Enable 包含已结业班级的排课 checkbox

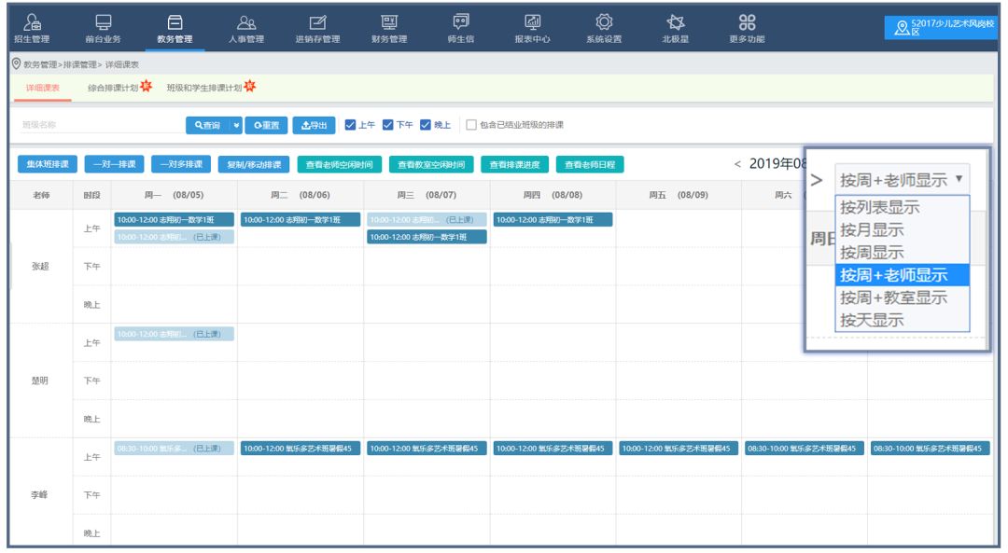coord(471,125)
